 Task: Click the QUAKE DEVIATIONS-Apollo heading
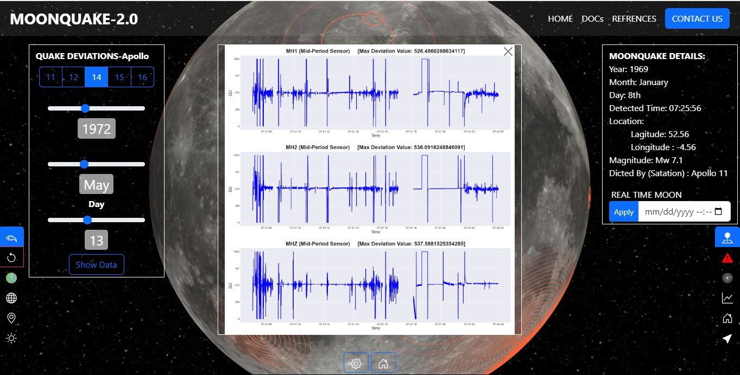point(92,56)
